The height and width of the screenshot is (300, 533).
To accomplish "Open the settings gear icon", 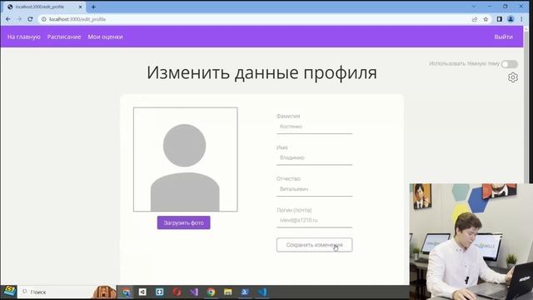I will [513, 77].
